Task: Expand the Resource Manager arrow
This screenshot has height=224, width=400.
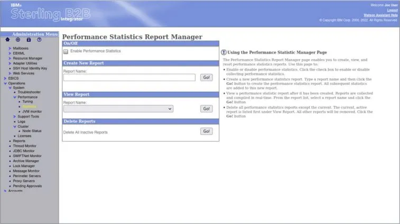Action: [x=10, y=59]
